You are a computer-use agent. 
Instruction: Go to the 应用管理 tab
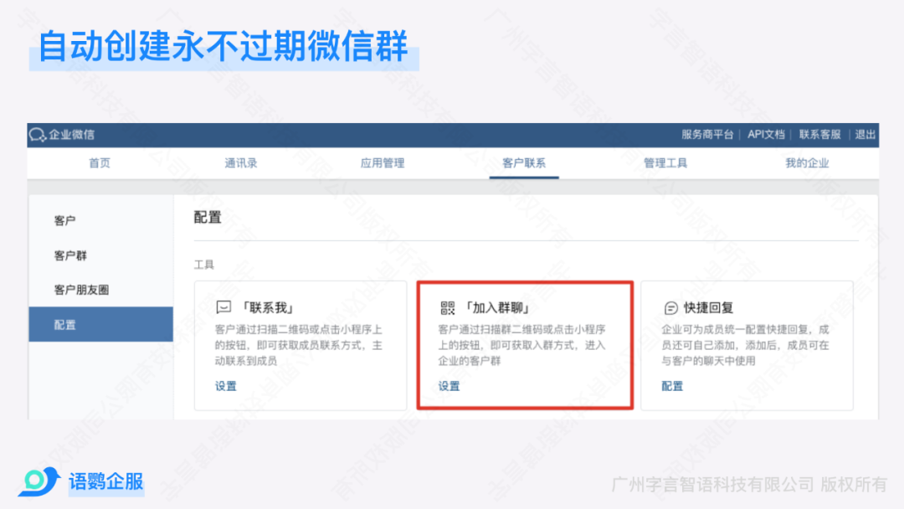[x=383, y=163]
